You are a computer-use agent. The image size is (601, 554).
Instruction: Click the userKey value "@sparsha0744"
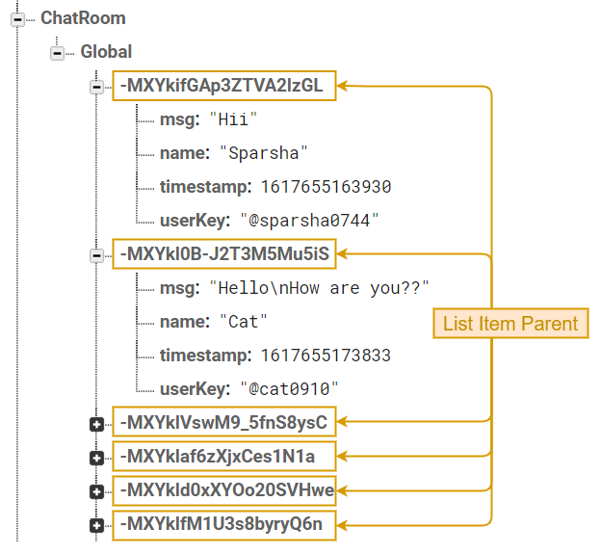pos(308,221)
